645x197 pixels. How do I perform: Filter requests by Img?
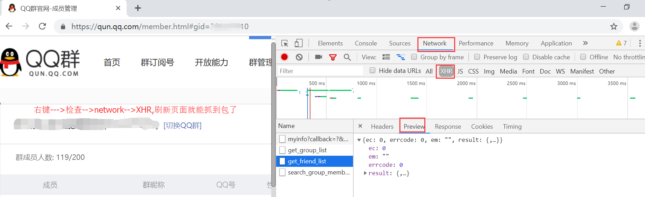pos(489,71)
